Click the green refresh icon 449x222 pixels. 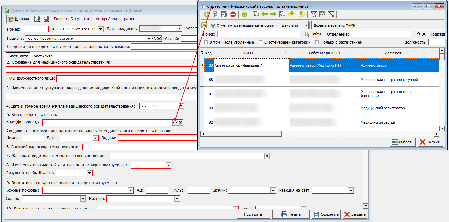click(x=244, y=14)
